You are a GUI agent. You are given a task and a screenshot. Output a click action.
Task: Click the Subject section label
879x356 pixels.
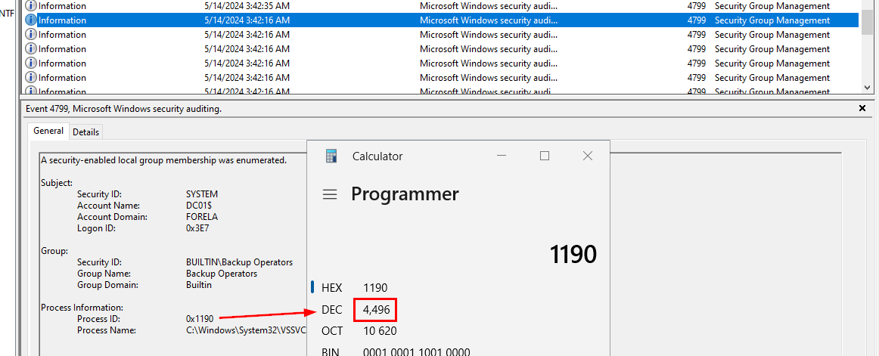tap(57, 182)
